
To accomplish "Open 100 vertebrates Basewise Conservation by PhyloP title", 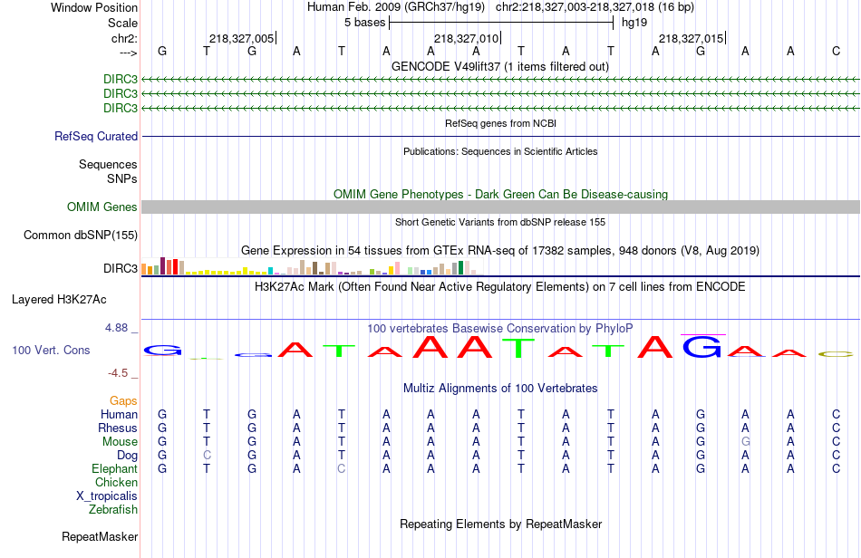I will pos(500,329).
